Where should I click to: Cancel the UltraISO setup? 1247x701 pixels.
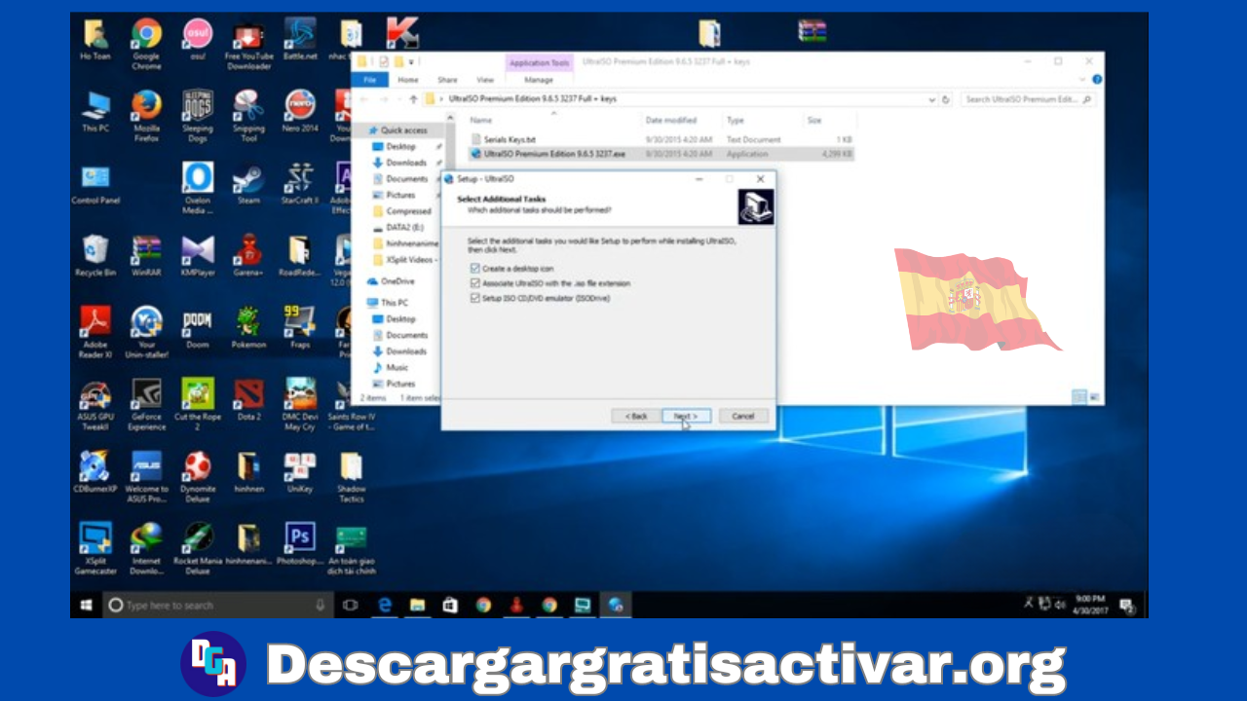point(743,416)
